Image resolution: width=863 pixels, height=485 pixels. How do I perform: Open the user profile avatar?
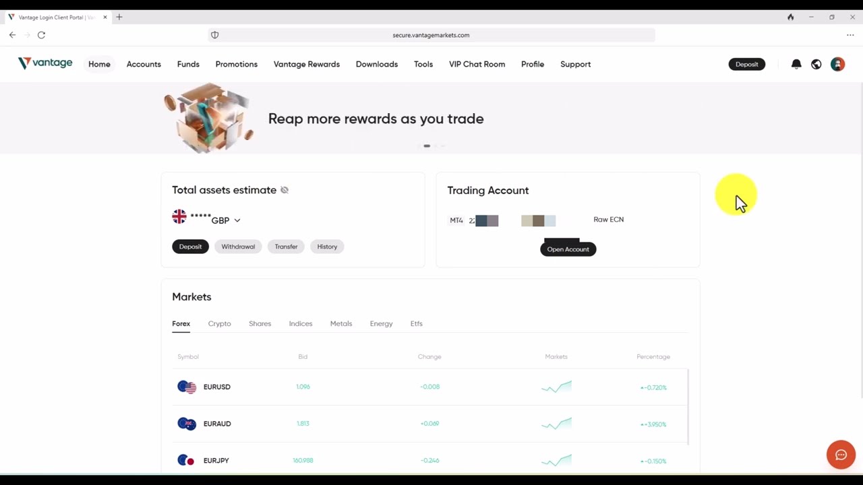[837, 64]
